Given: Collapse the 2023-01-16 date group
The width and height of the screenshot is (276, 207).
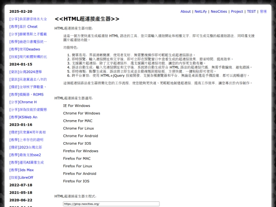Looking at the screenshot, I should [21, 125].
